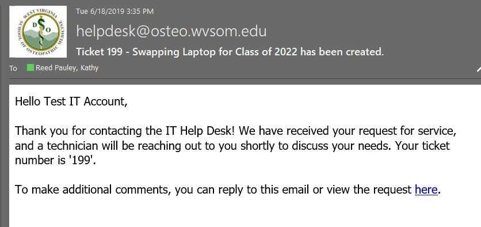Click the "To" label in header
The image size is (481, 227).
click(13, 68)
